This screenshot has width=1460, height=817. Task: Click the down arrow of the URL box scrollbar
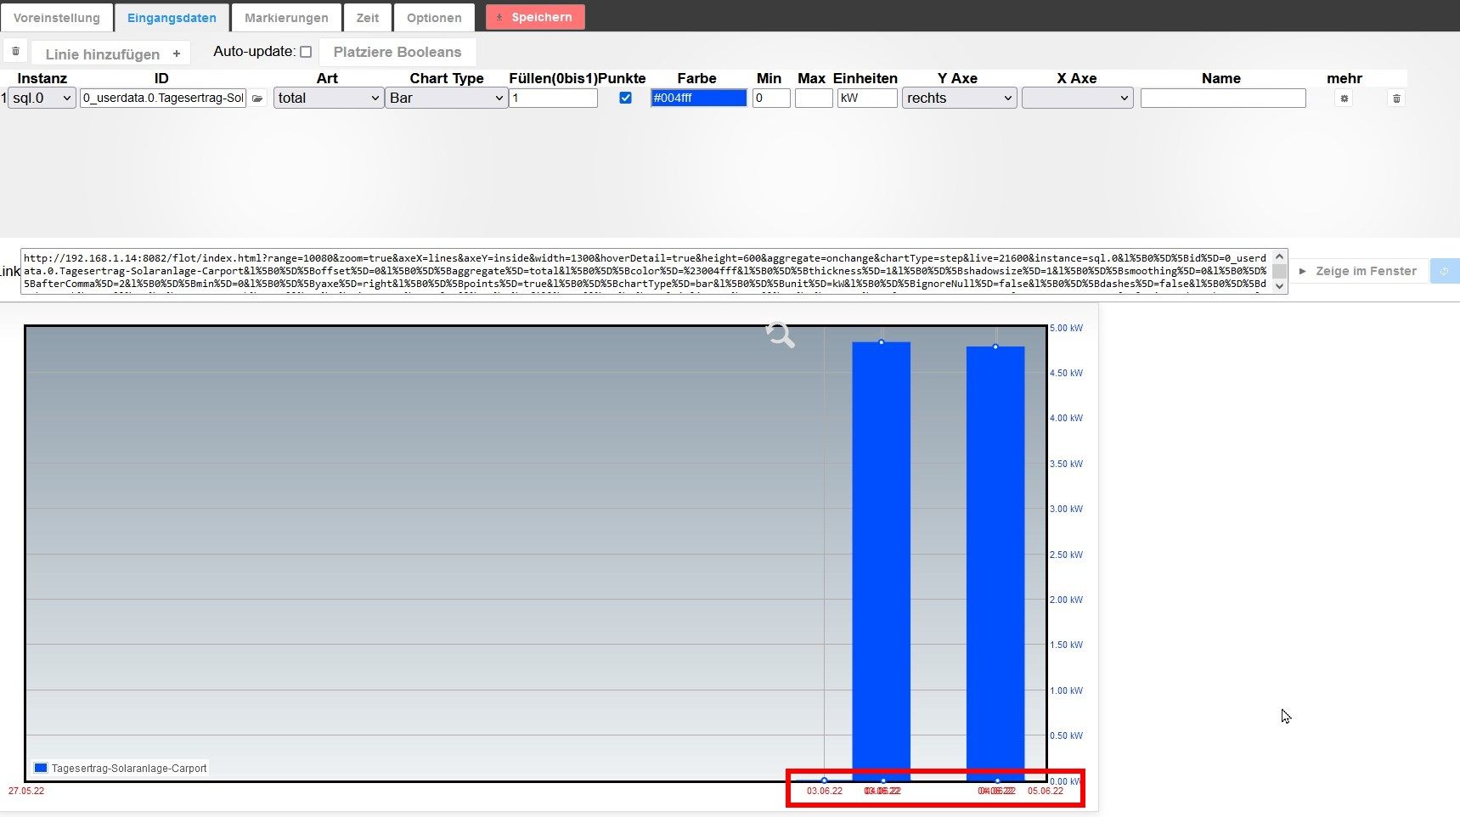(x=1279, y=286)
